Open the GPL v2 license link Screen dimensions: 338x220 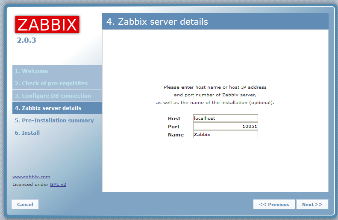(58, 185)
